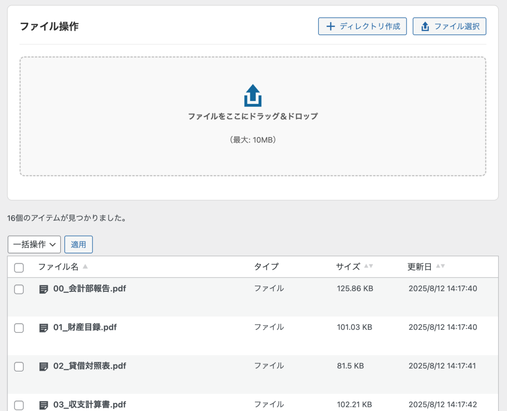Click file icon beside 00_会計部報告.pdf
The height and width of the screenshot is (411, 507).
pyautogui.click(x=44, y=289)
